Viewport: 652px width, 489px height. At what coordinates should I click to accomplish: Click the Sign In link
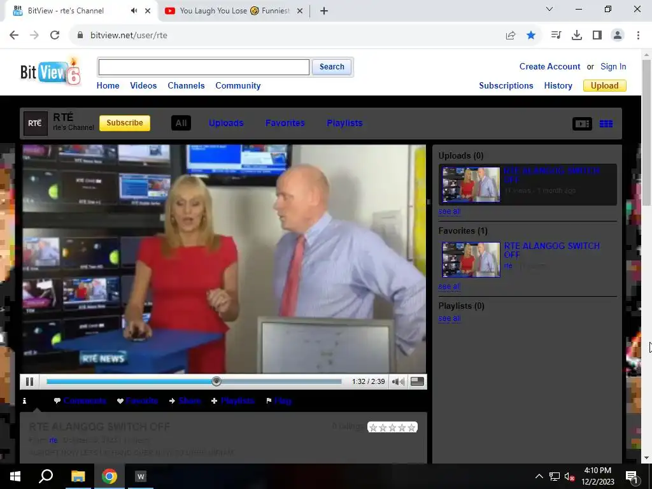click(613, 66)
